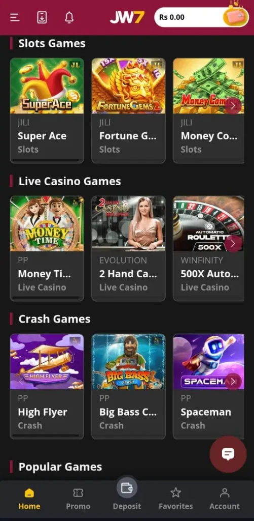Open the Promo tab

click(78, 499)
